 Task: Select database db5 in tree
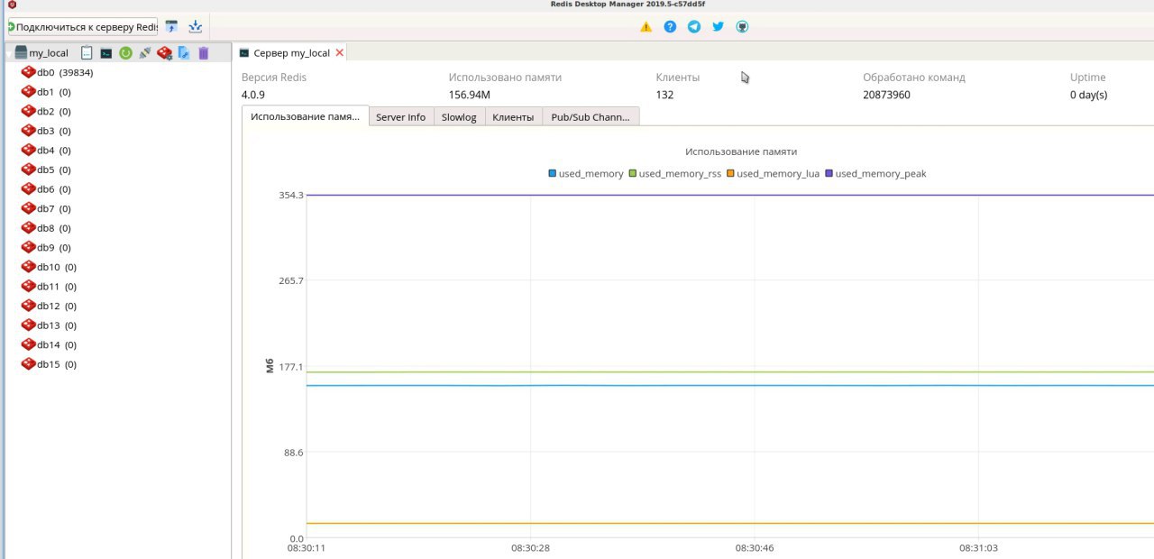[x=47, y=170]
